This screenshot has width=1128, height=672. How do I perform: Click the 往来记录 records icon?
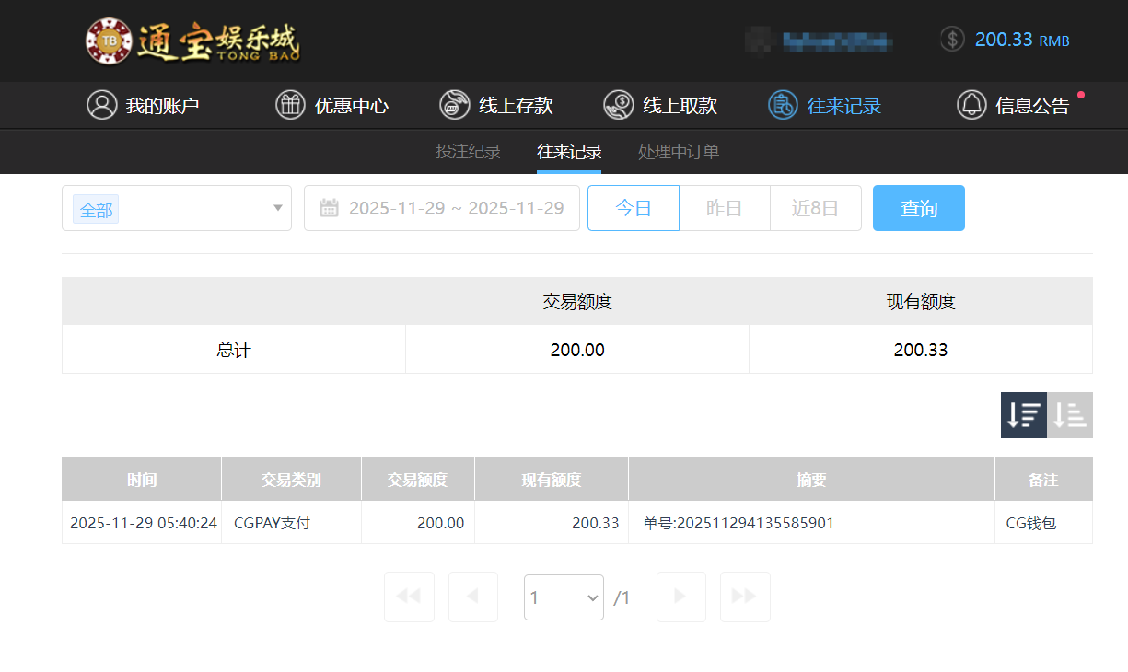tap(782, 104)
